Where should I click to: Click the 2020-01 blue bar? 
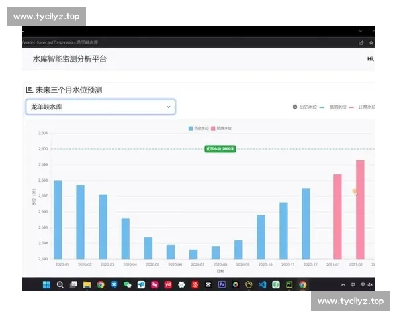(58, 219)
